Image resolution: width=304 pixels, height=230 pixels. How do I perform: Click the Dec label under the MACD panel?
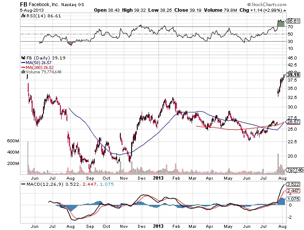(142, 226)
